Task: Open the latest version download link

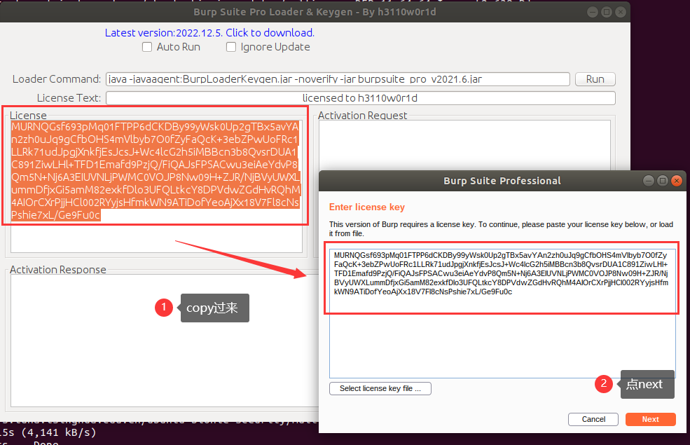Action: pyautogui.click(x=209, y=32)
